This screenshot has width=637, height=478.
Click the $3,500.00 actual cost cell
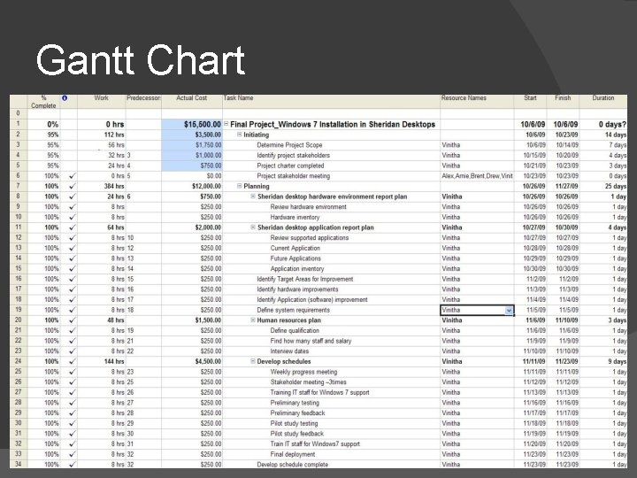pos(192,135)
